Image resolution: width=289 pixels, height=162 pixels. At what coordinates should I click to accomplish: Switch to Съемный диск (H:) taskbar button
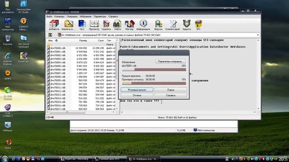[x=109, y=159]
